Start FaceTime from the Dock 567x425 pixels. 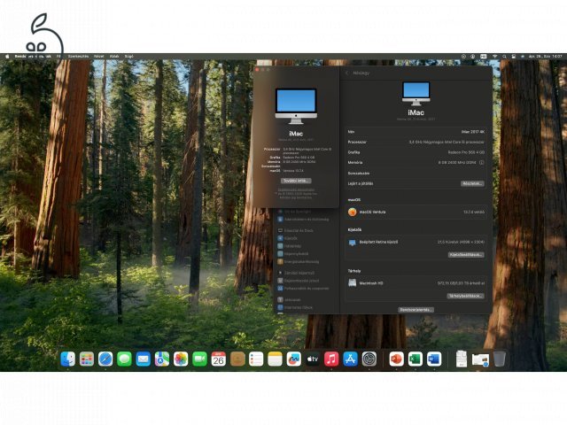[x=199, y=359]
